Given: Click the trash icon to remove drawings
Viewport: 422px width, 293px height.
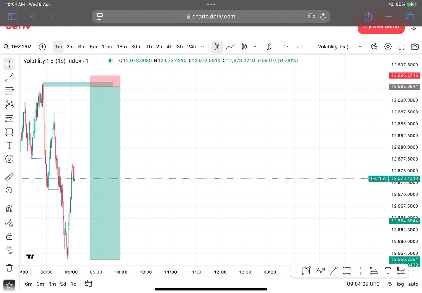Looking at the screenshot, I should [x=9, y=268].
